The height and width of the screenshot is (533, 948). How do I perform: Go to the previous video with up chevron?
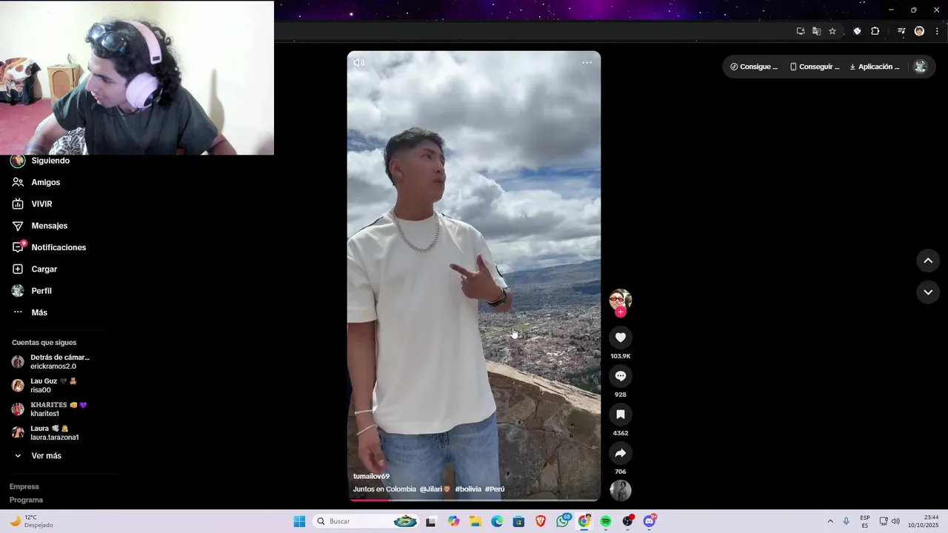pyautogui.click(x=928, y=261)
